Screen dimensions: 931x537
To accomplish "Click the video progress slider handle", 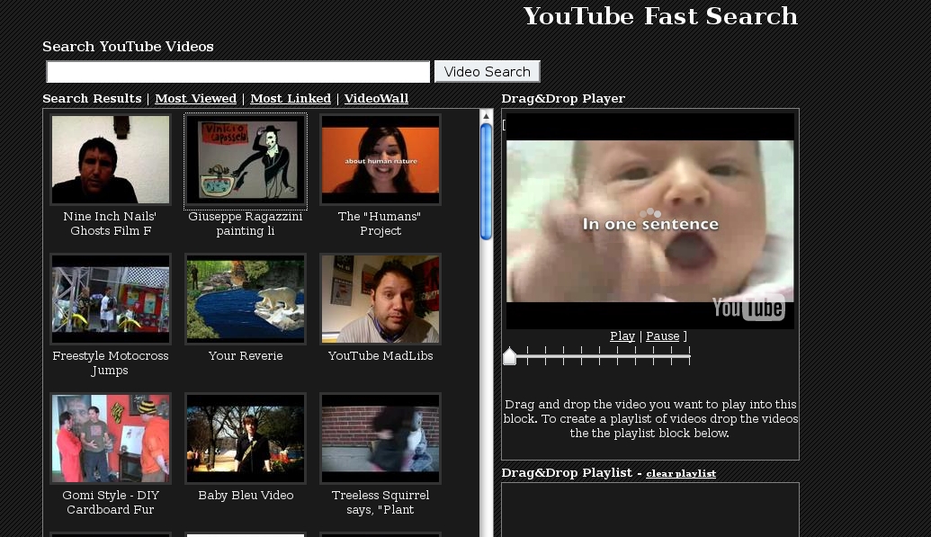I will pos(509,357).
